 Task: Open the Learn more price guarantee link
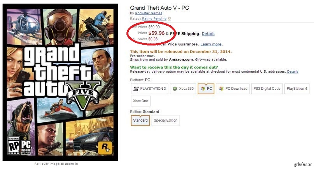(x=211, y=44)
